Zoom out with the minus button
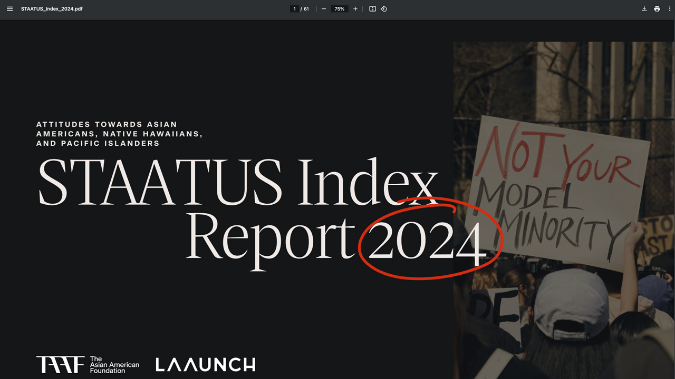 click(324, 9)
